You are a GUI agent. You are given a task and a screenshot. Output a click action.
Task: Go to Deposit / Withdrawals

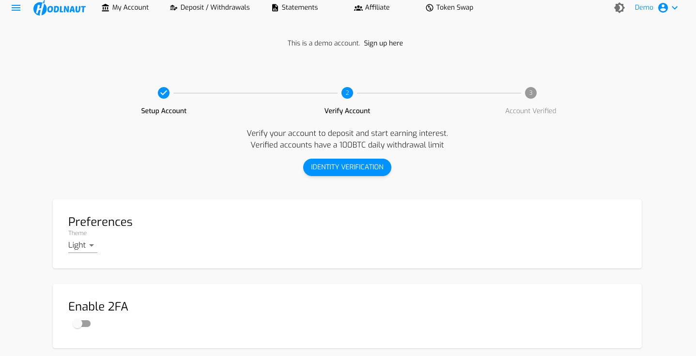pyautogui.click(x=210, y=8)
